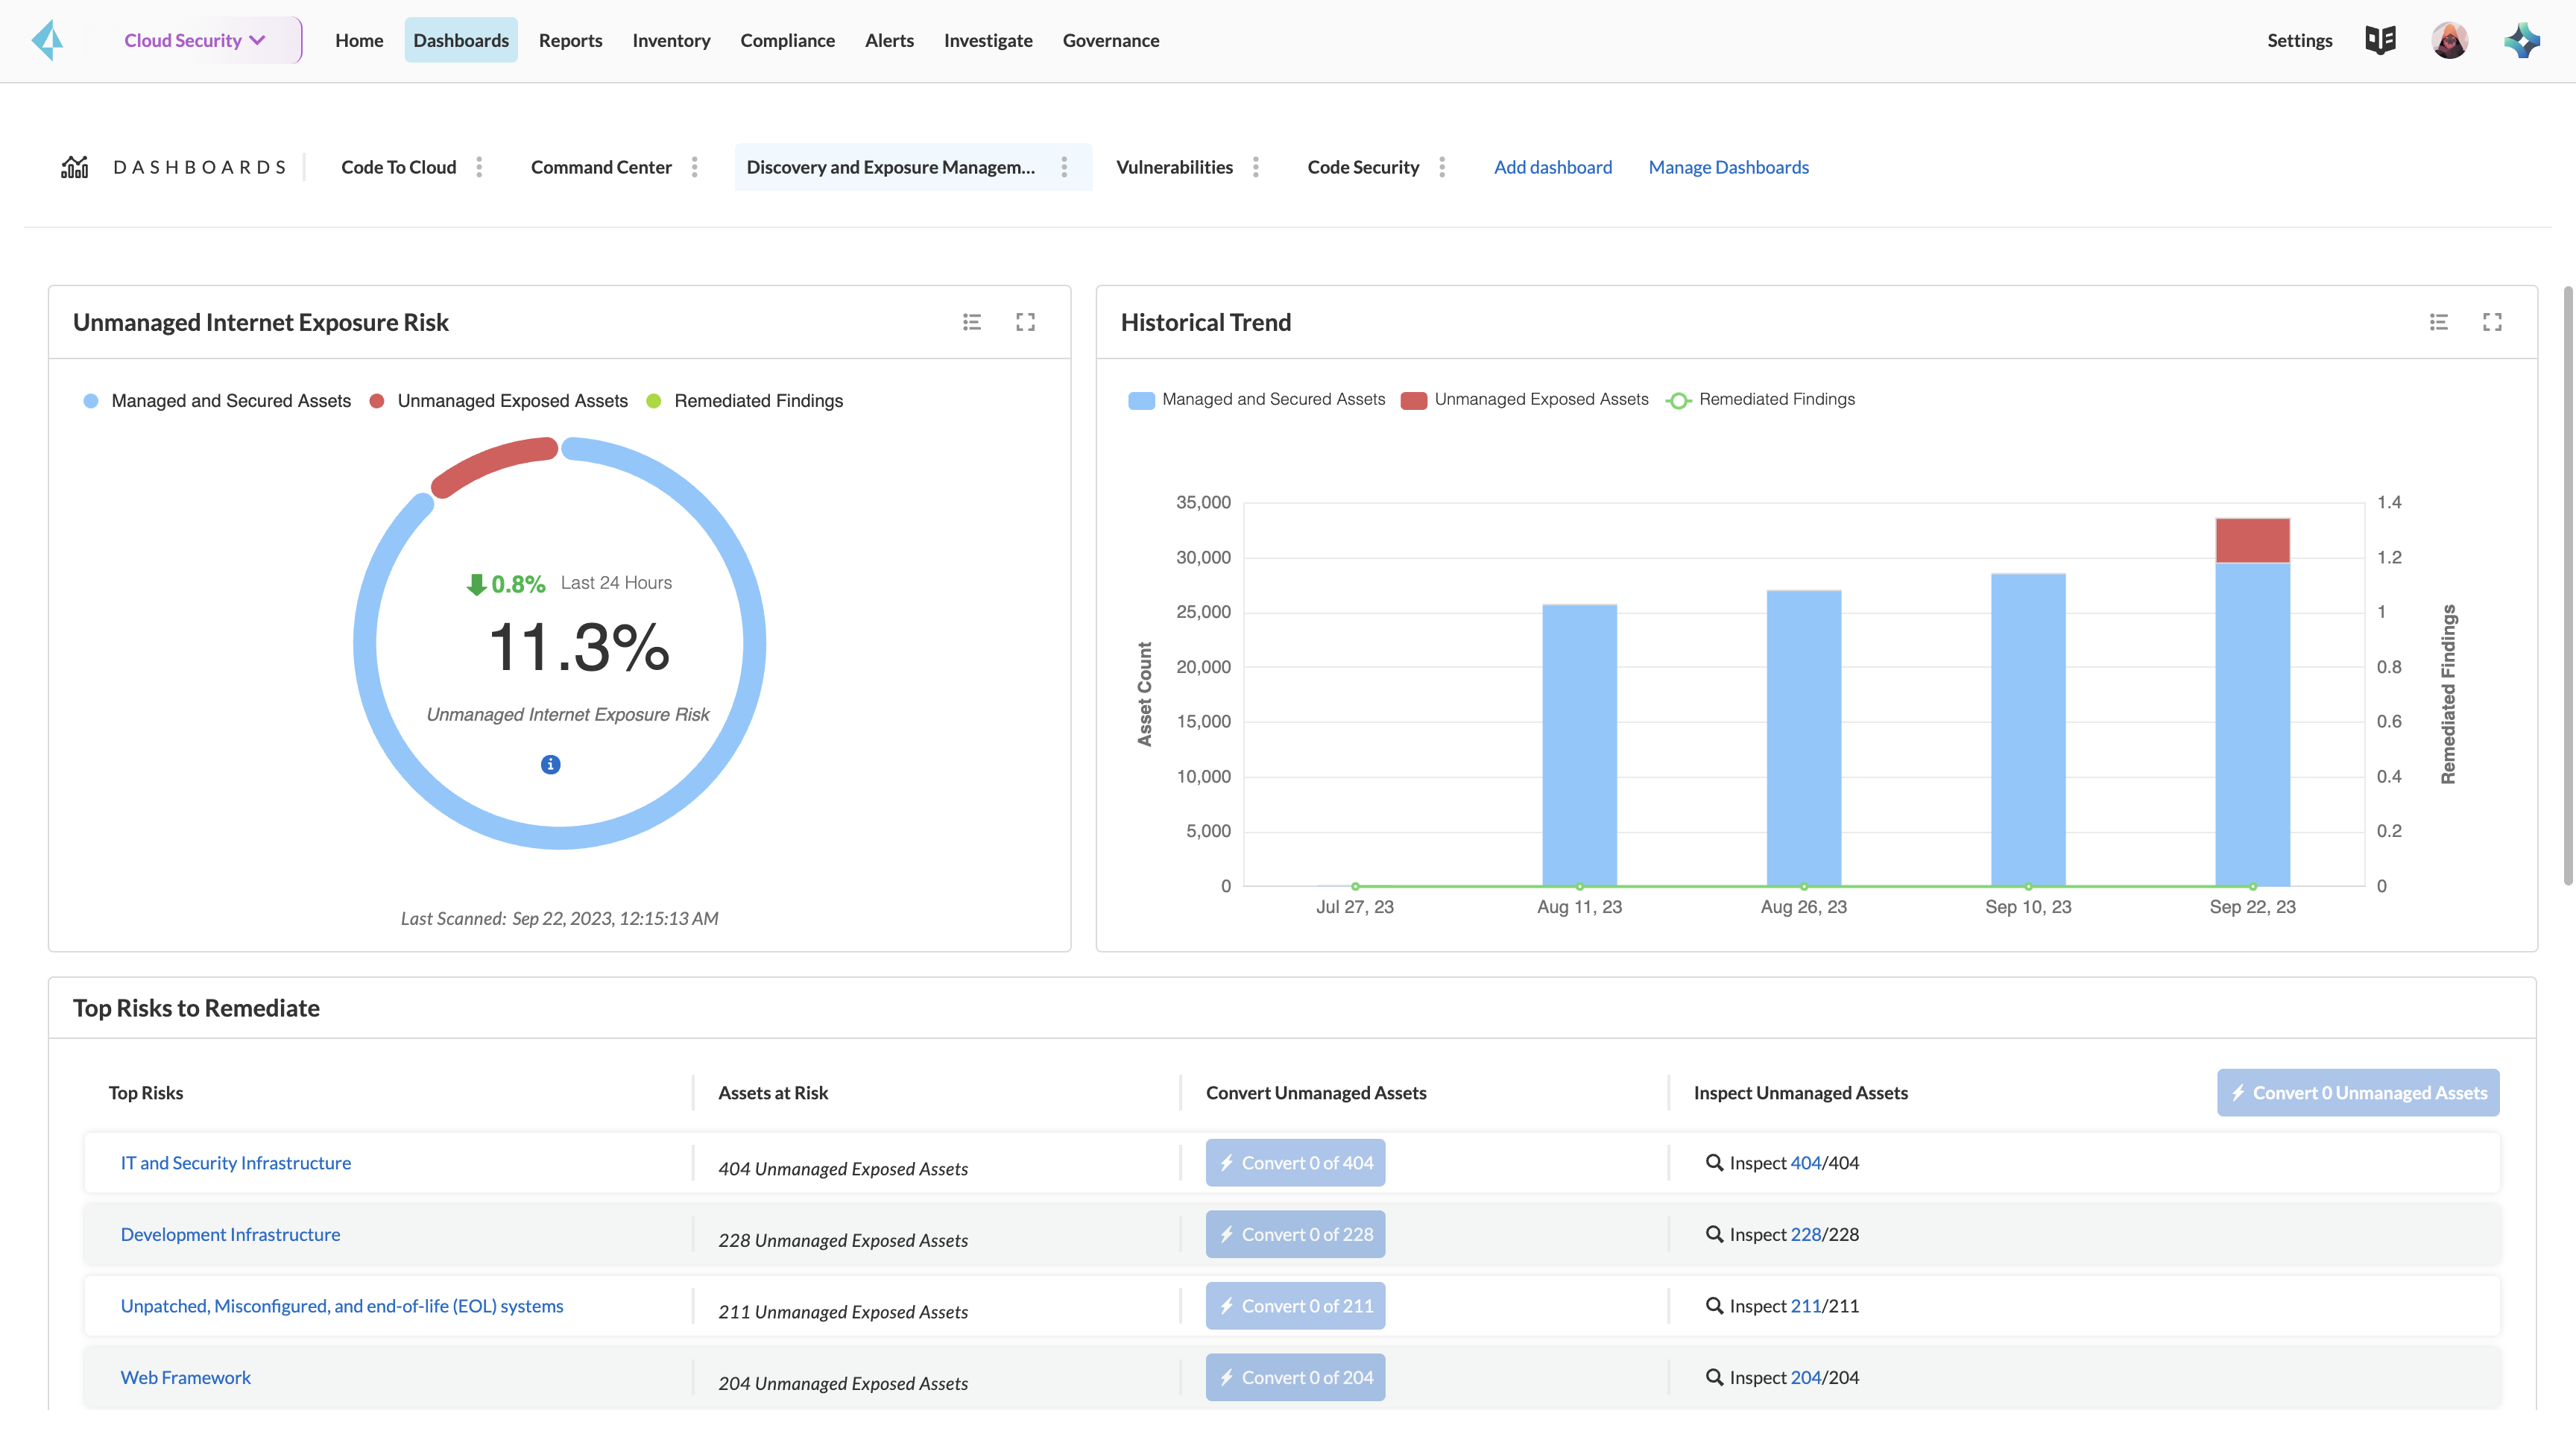
Task: Click the Manage Dashboards link
Action: pyautogui.click(x=1728, y=167)
